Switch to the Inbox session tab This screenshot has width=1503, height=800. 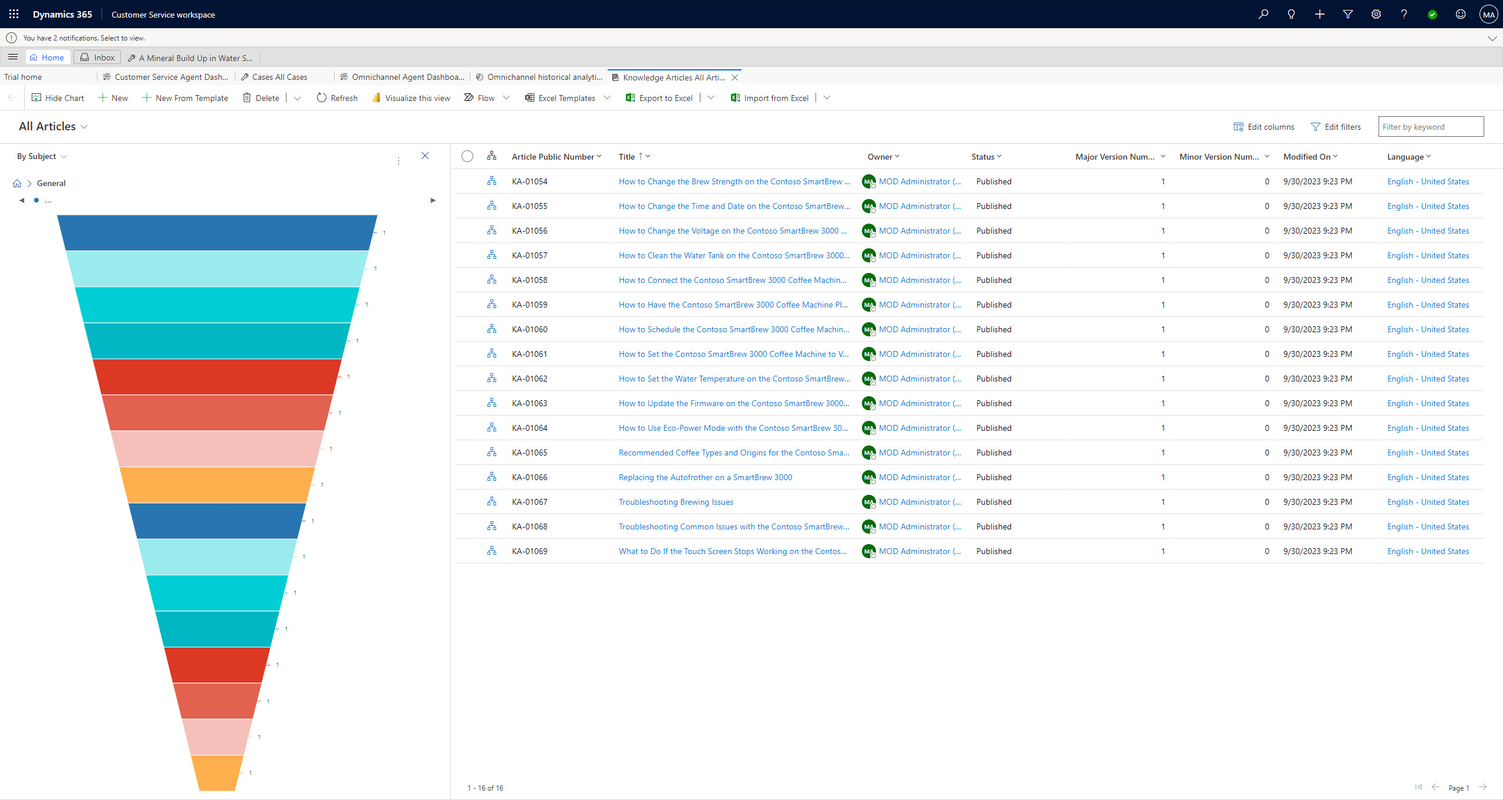(x=97, y=58)
